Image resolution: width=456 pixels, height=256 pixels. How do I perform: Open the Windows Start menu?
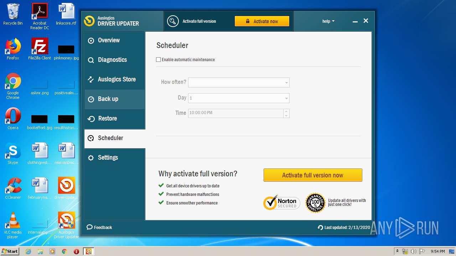coord(10,251)
